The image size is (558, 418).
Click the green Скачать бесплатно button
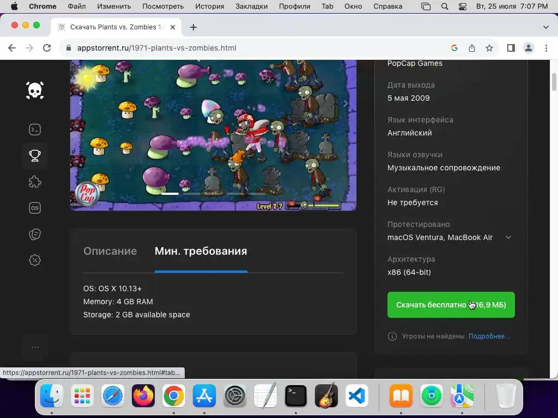(451, 305)
